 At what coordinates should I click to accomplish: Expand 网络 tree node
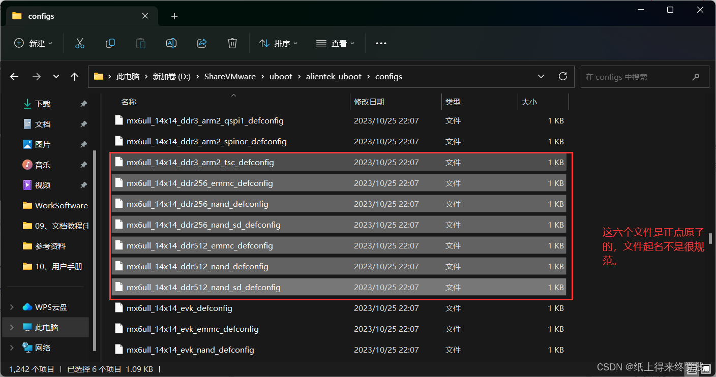point(12,348)
